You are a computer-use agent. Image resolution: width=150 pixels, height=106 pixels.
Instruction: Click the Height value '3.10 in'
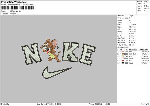pos(146,6)
